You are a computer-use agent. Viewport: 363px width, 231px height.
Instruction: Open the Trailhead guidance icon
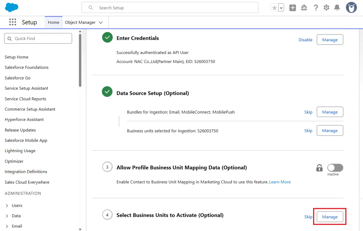click(x=304, y=8)
